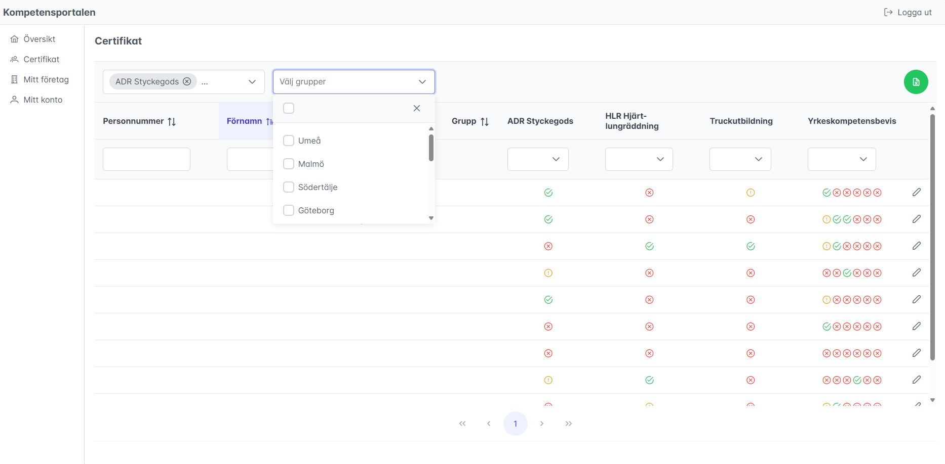Viewport: 945px width, 464px height.
Task: Click the Logga ut arrow icon
Action: coord(888,12)
